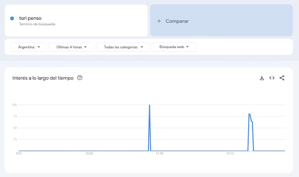The image size is (299, 177).
Task: Click the 11:09 time axis label
Action: [x=160, y=153]
